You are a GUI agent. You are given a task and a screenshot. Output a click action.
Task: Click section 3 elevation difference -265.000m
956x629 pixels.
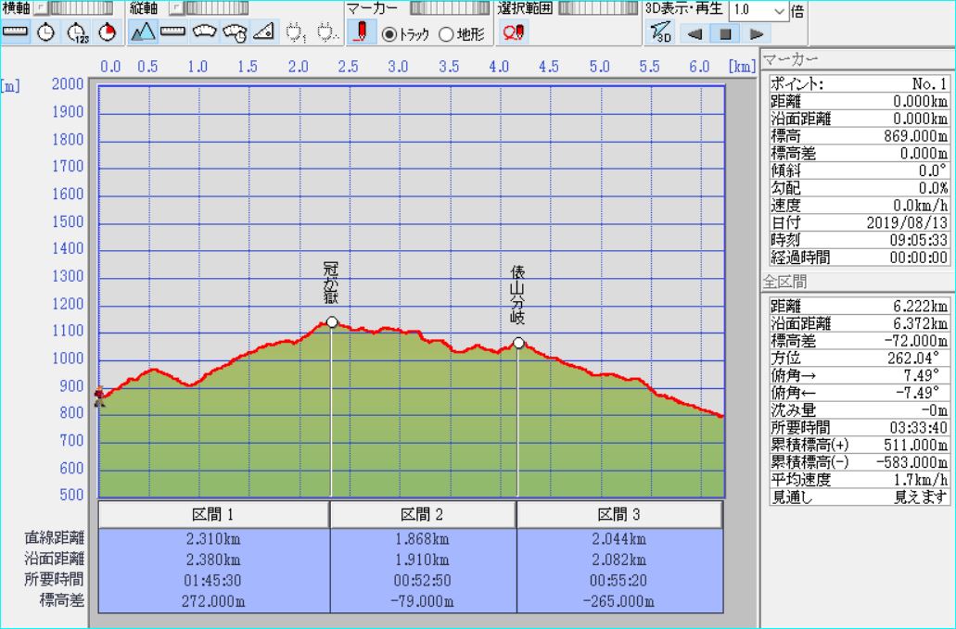click(x=619, y=601)
